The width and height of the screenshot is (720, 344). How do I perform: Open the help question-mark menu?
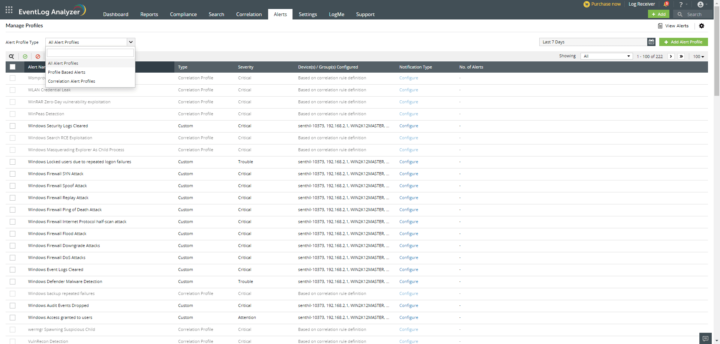(x=681, y=4)
